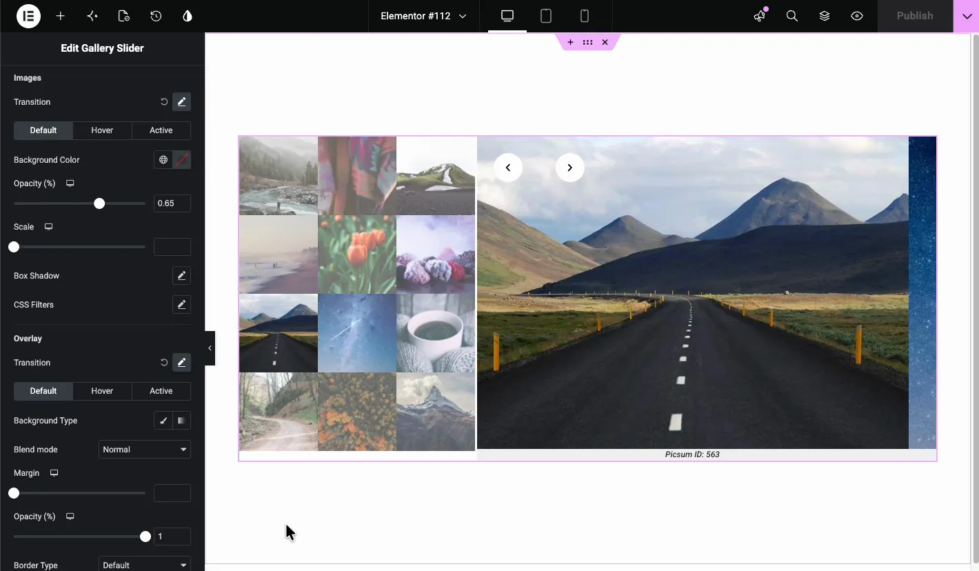
Task: Open the Finder search icon
Action: pos(792,16)
